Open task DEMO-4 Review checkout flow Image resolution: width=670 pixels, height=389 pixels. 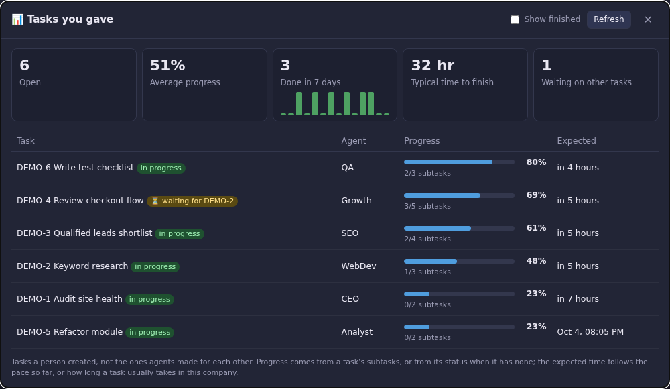pos(80,201)
